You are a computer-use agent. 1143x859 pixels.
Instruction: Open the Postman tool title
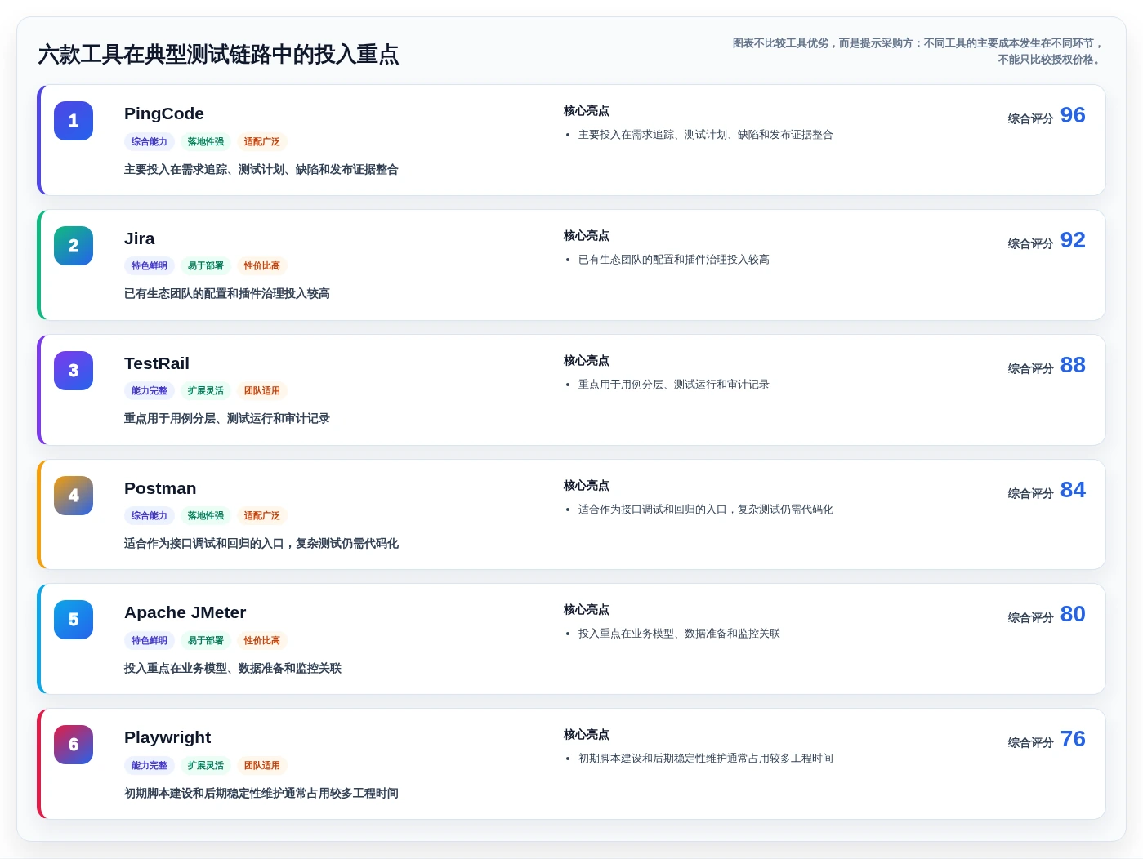click(x=160, y=488)
